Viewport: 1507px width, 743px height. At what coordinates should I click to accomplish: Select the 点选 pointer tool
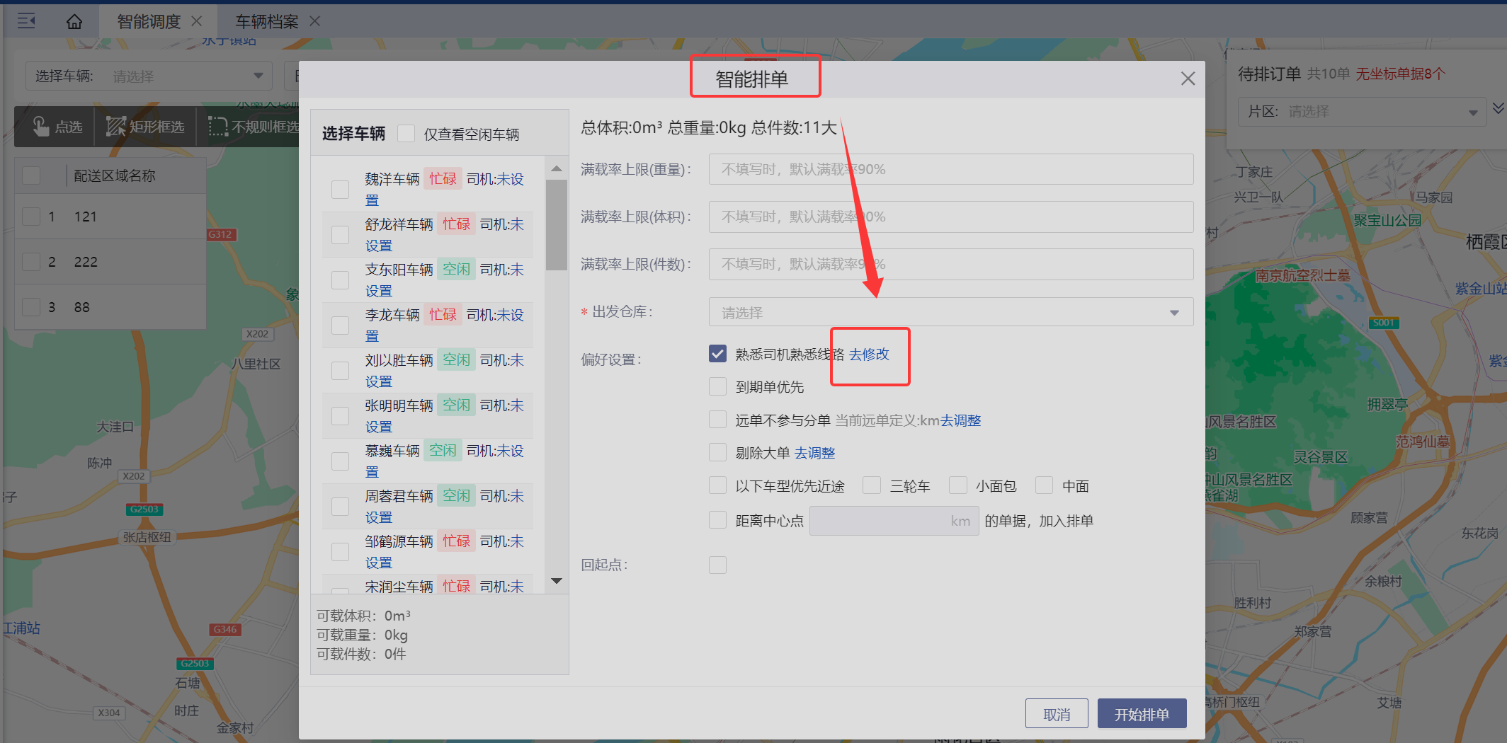click(x=57, y=127)
